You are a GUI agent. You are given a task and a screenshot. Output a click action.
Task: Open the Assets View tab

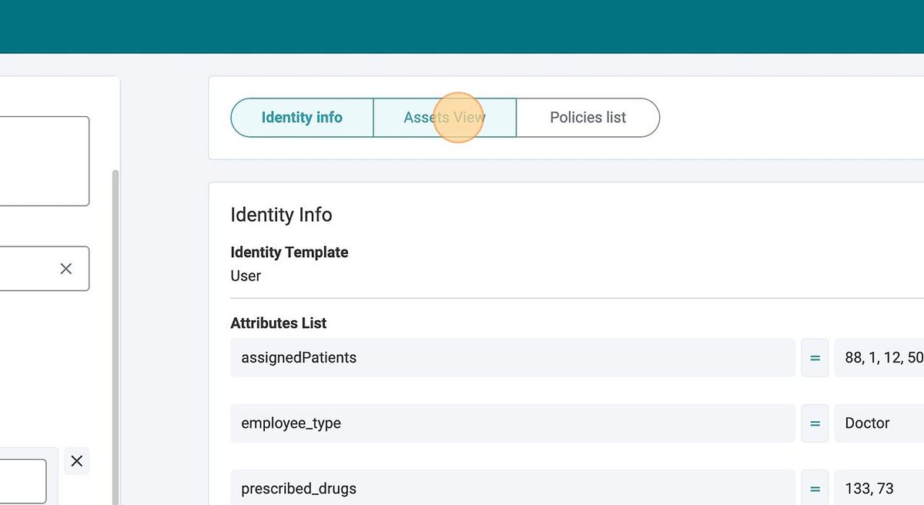point(444,118)
